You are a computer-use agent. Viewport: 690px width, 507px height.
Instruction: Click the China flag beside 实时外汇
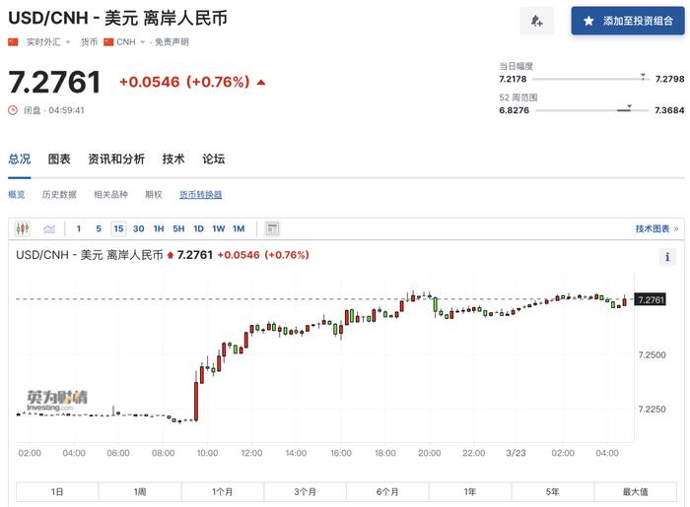point(13,42)
